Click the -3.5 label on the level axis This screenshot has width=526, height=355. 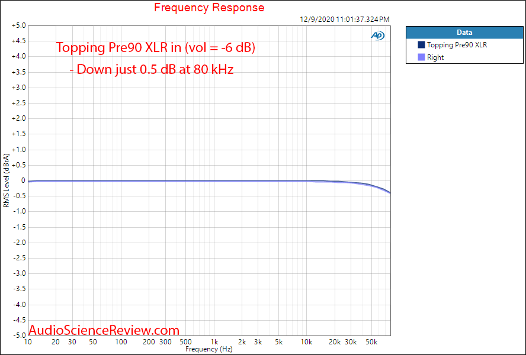click(x=20, y=289)
